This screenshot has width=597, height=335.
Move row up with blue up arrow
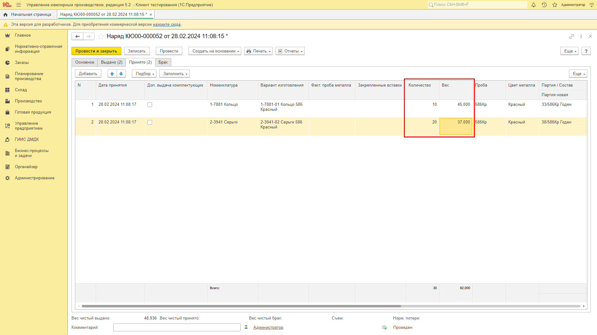point(112,74)
